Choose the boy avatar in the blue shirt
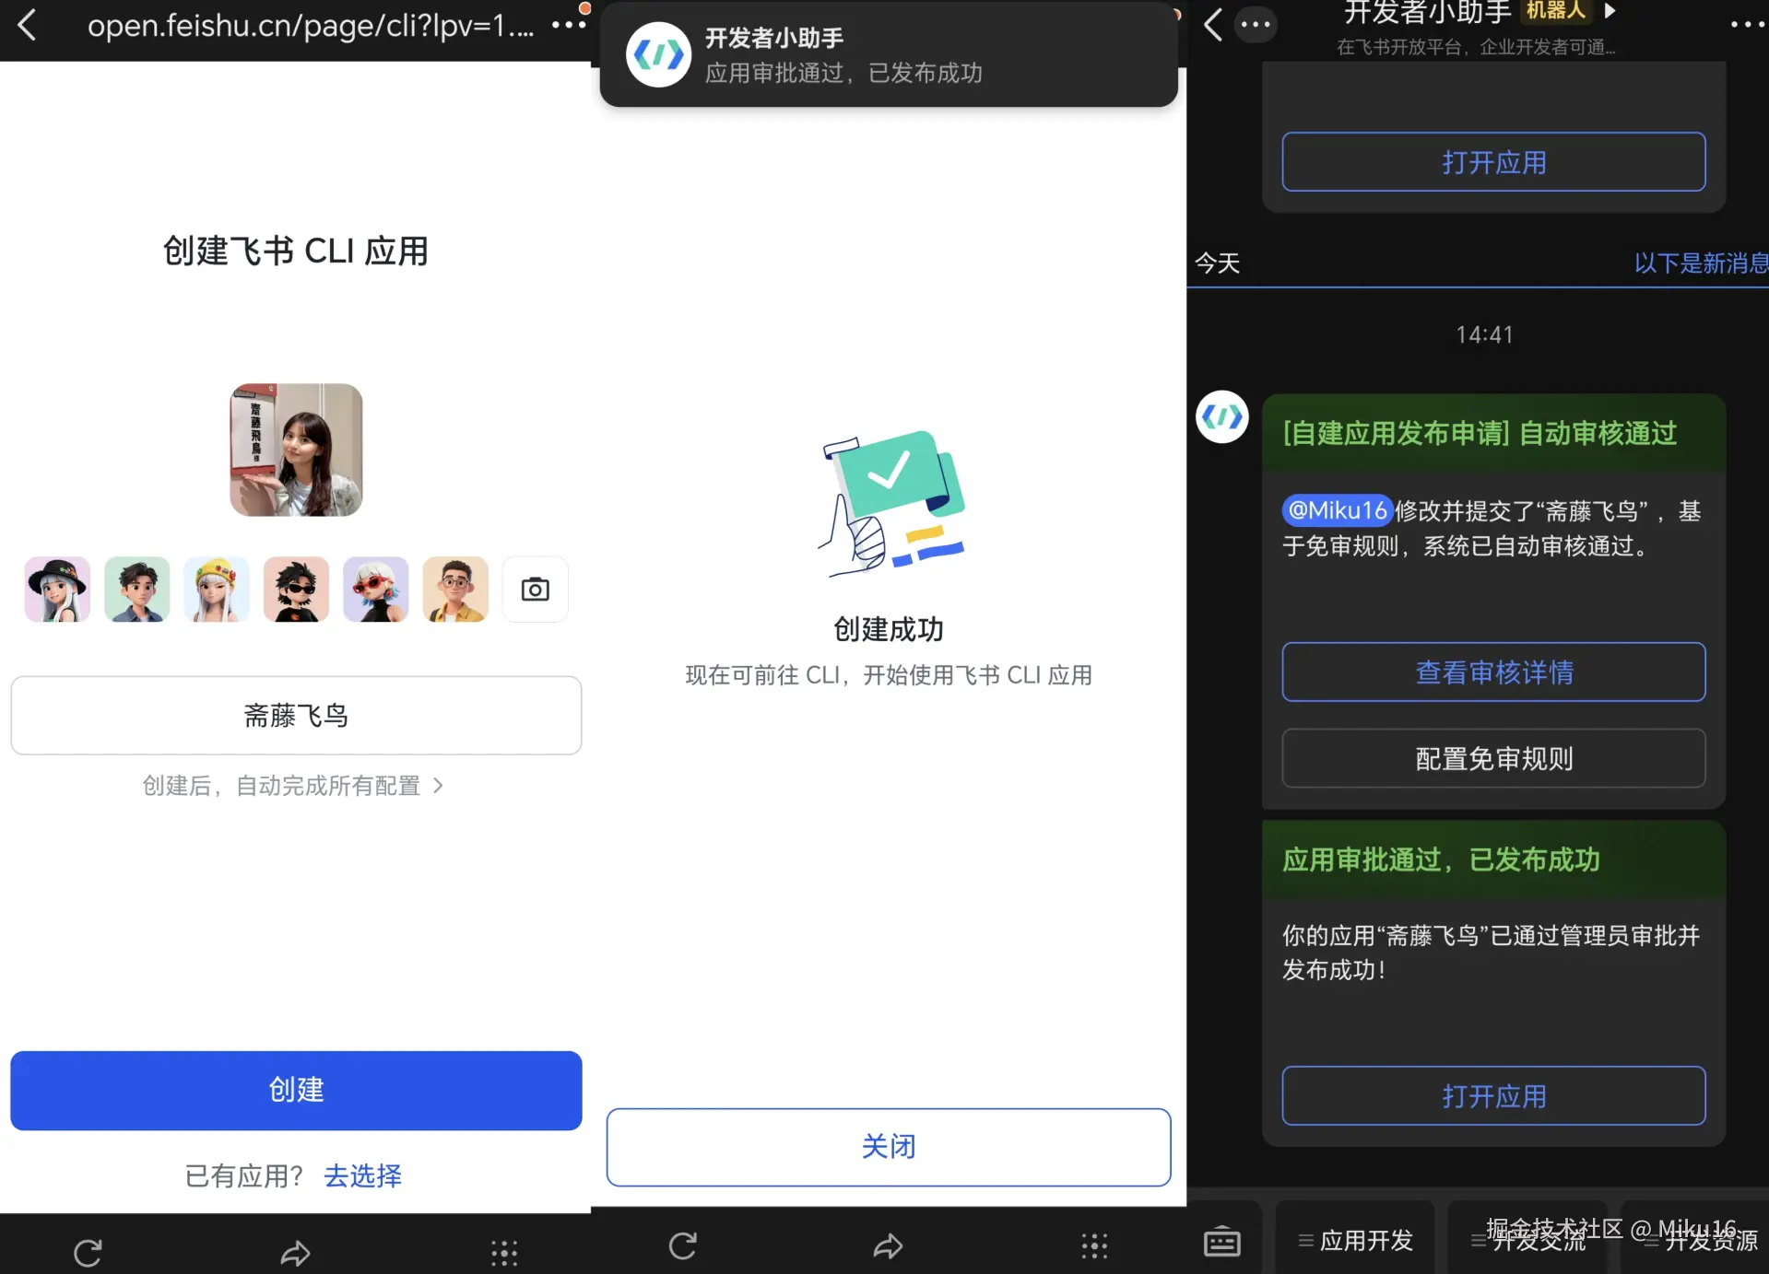The image size is (1769, 1274). [x=137, y=590]
